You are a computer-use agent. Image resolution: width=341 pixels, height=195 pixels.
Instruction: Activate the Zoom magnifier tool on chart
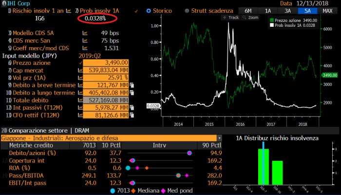tap(250, 17)
